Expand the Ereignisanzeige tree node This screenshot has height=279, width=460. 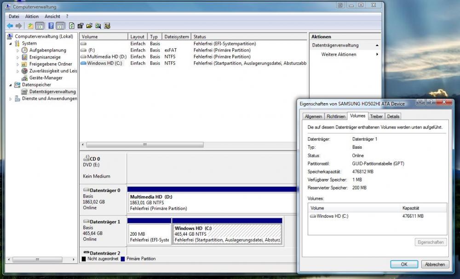(x=18, y=57)
